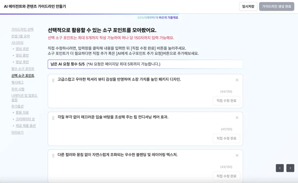Open 해시태그 step in sidebar
The height and width of the screenshot is (183, 298).
point(17,83)
